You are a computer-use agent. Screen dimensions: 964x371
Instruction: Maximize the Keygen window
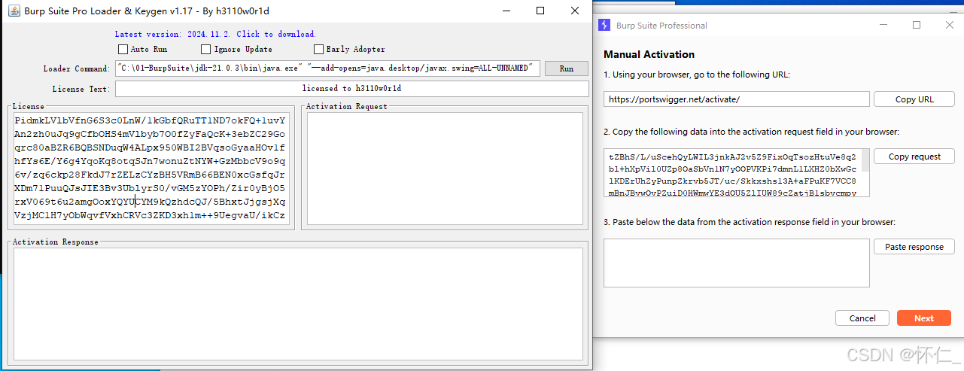pos(540,11)
